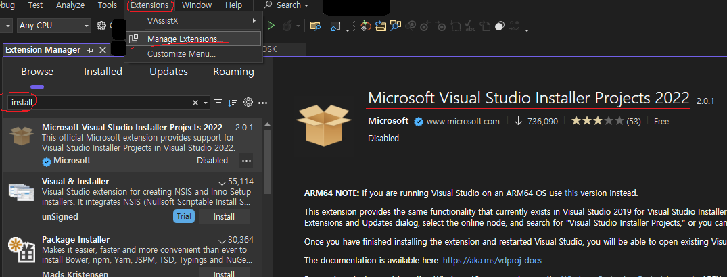
Task: Open the https://aka.ms/vdproj-docs link
Action: [x=492, y=261]
